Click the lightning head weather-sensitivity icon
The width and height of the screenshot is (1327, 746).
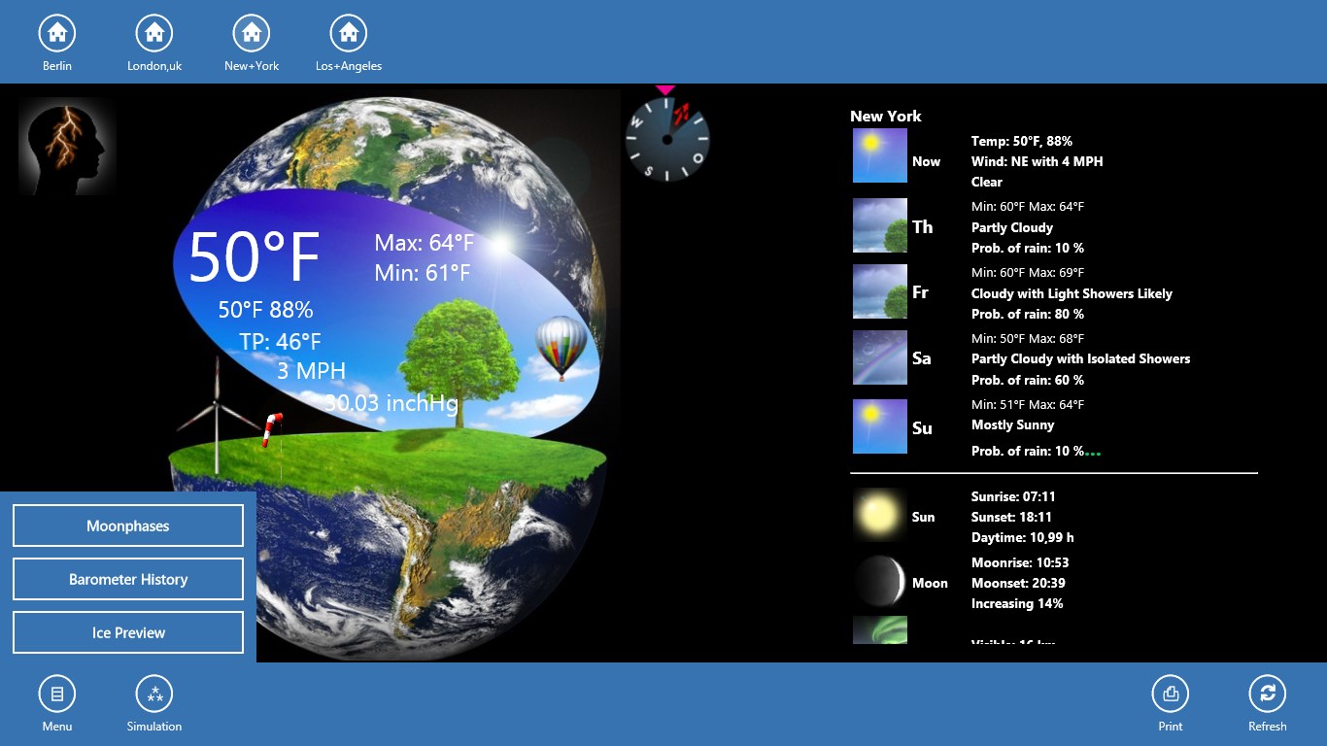(x=67, y=146)
